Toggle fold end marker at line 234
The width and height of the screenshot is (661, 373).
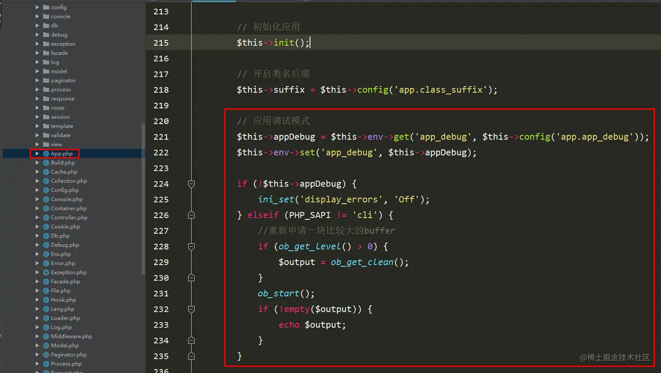tap(191, 341)
